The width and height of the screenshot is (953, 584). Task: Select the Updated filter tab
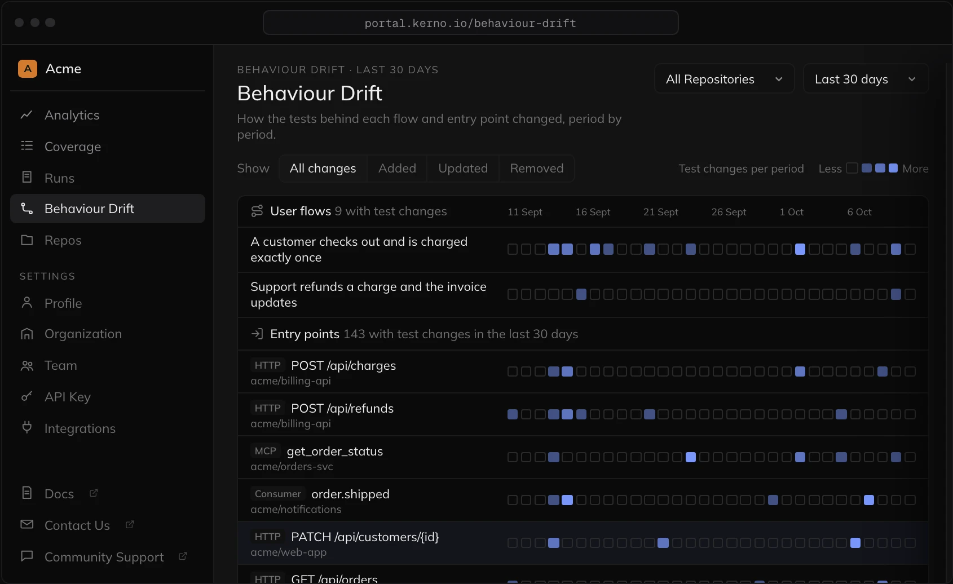point(463,169)
